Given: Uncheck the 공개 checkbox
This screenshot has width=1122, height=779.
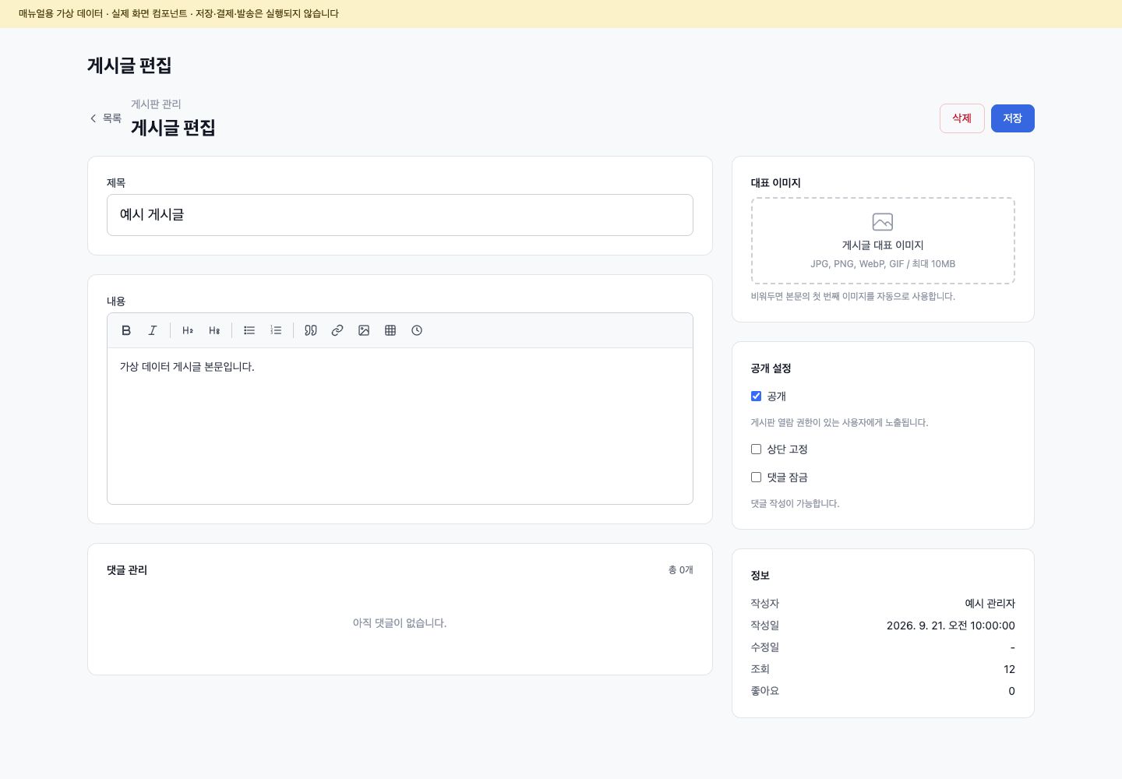Looking at the screenshot, I should (756, 396).
